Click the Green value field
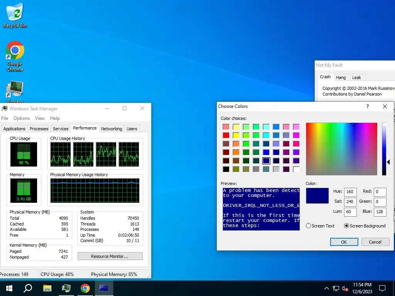 380,202
